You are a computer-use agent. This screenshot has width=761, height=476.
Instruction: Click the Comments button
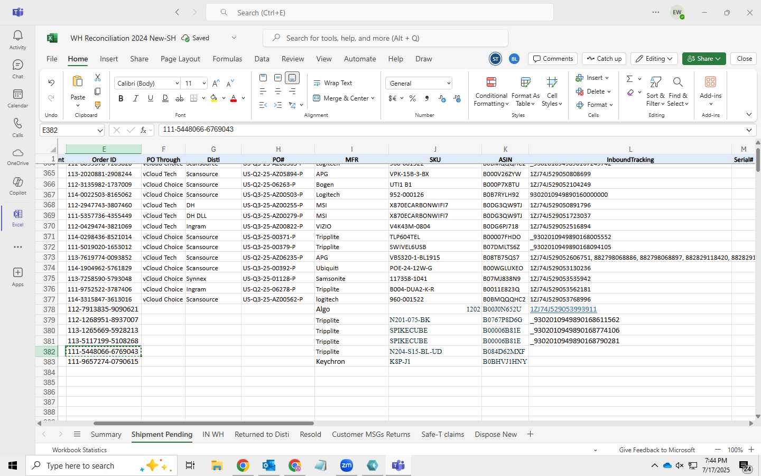coord(553,59)
